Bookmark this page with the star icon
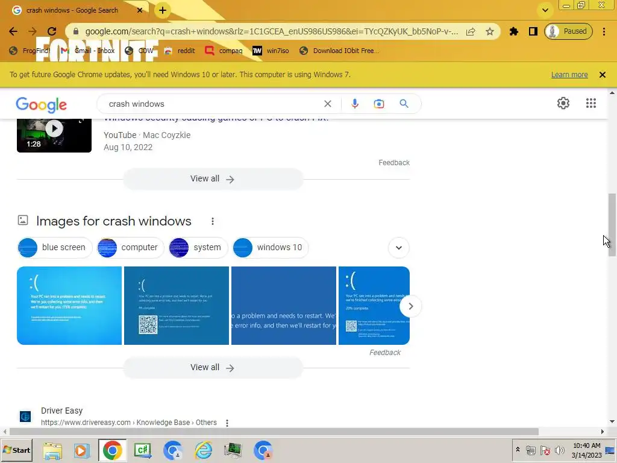Screen dimensions: 617x463 pos(489,31)
